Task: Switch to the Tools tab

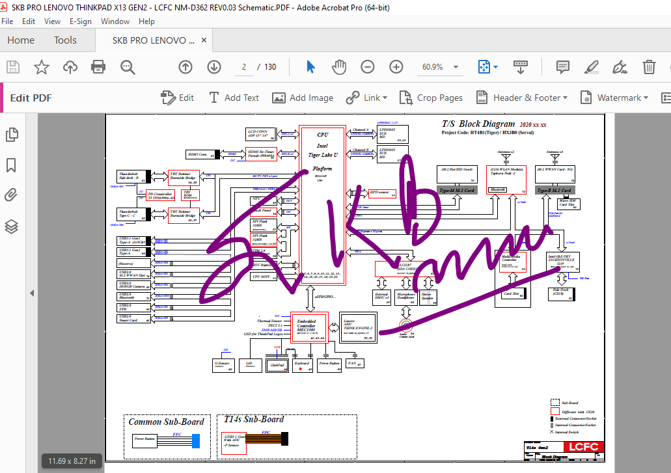Action: click(65, 40)
